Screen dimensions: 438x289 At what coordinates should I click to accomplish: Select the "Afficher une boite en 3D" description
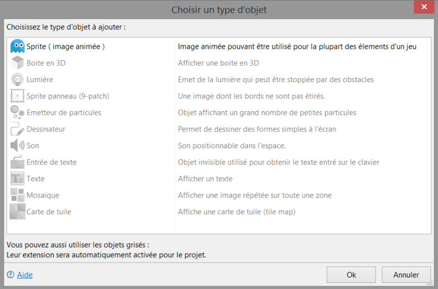tap(218, 63)
